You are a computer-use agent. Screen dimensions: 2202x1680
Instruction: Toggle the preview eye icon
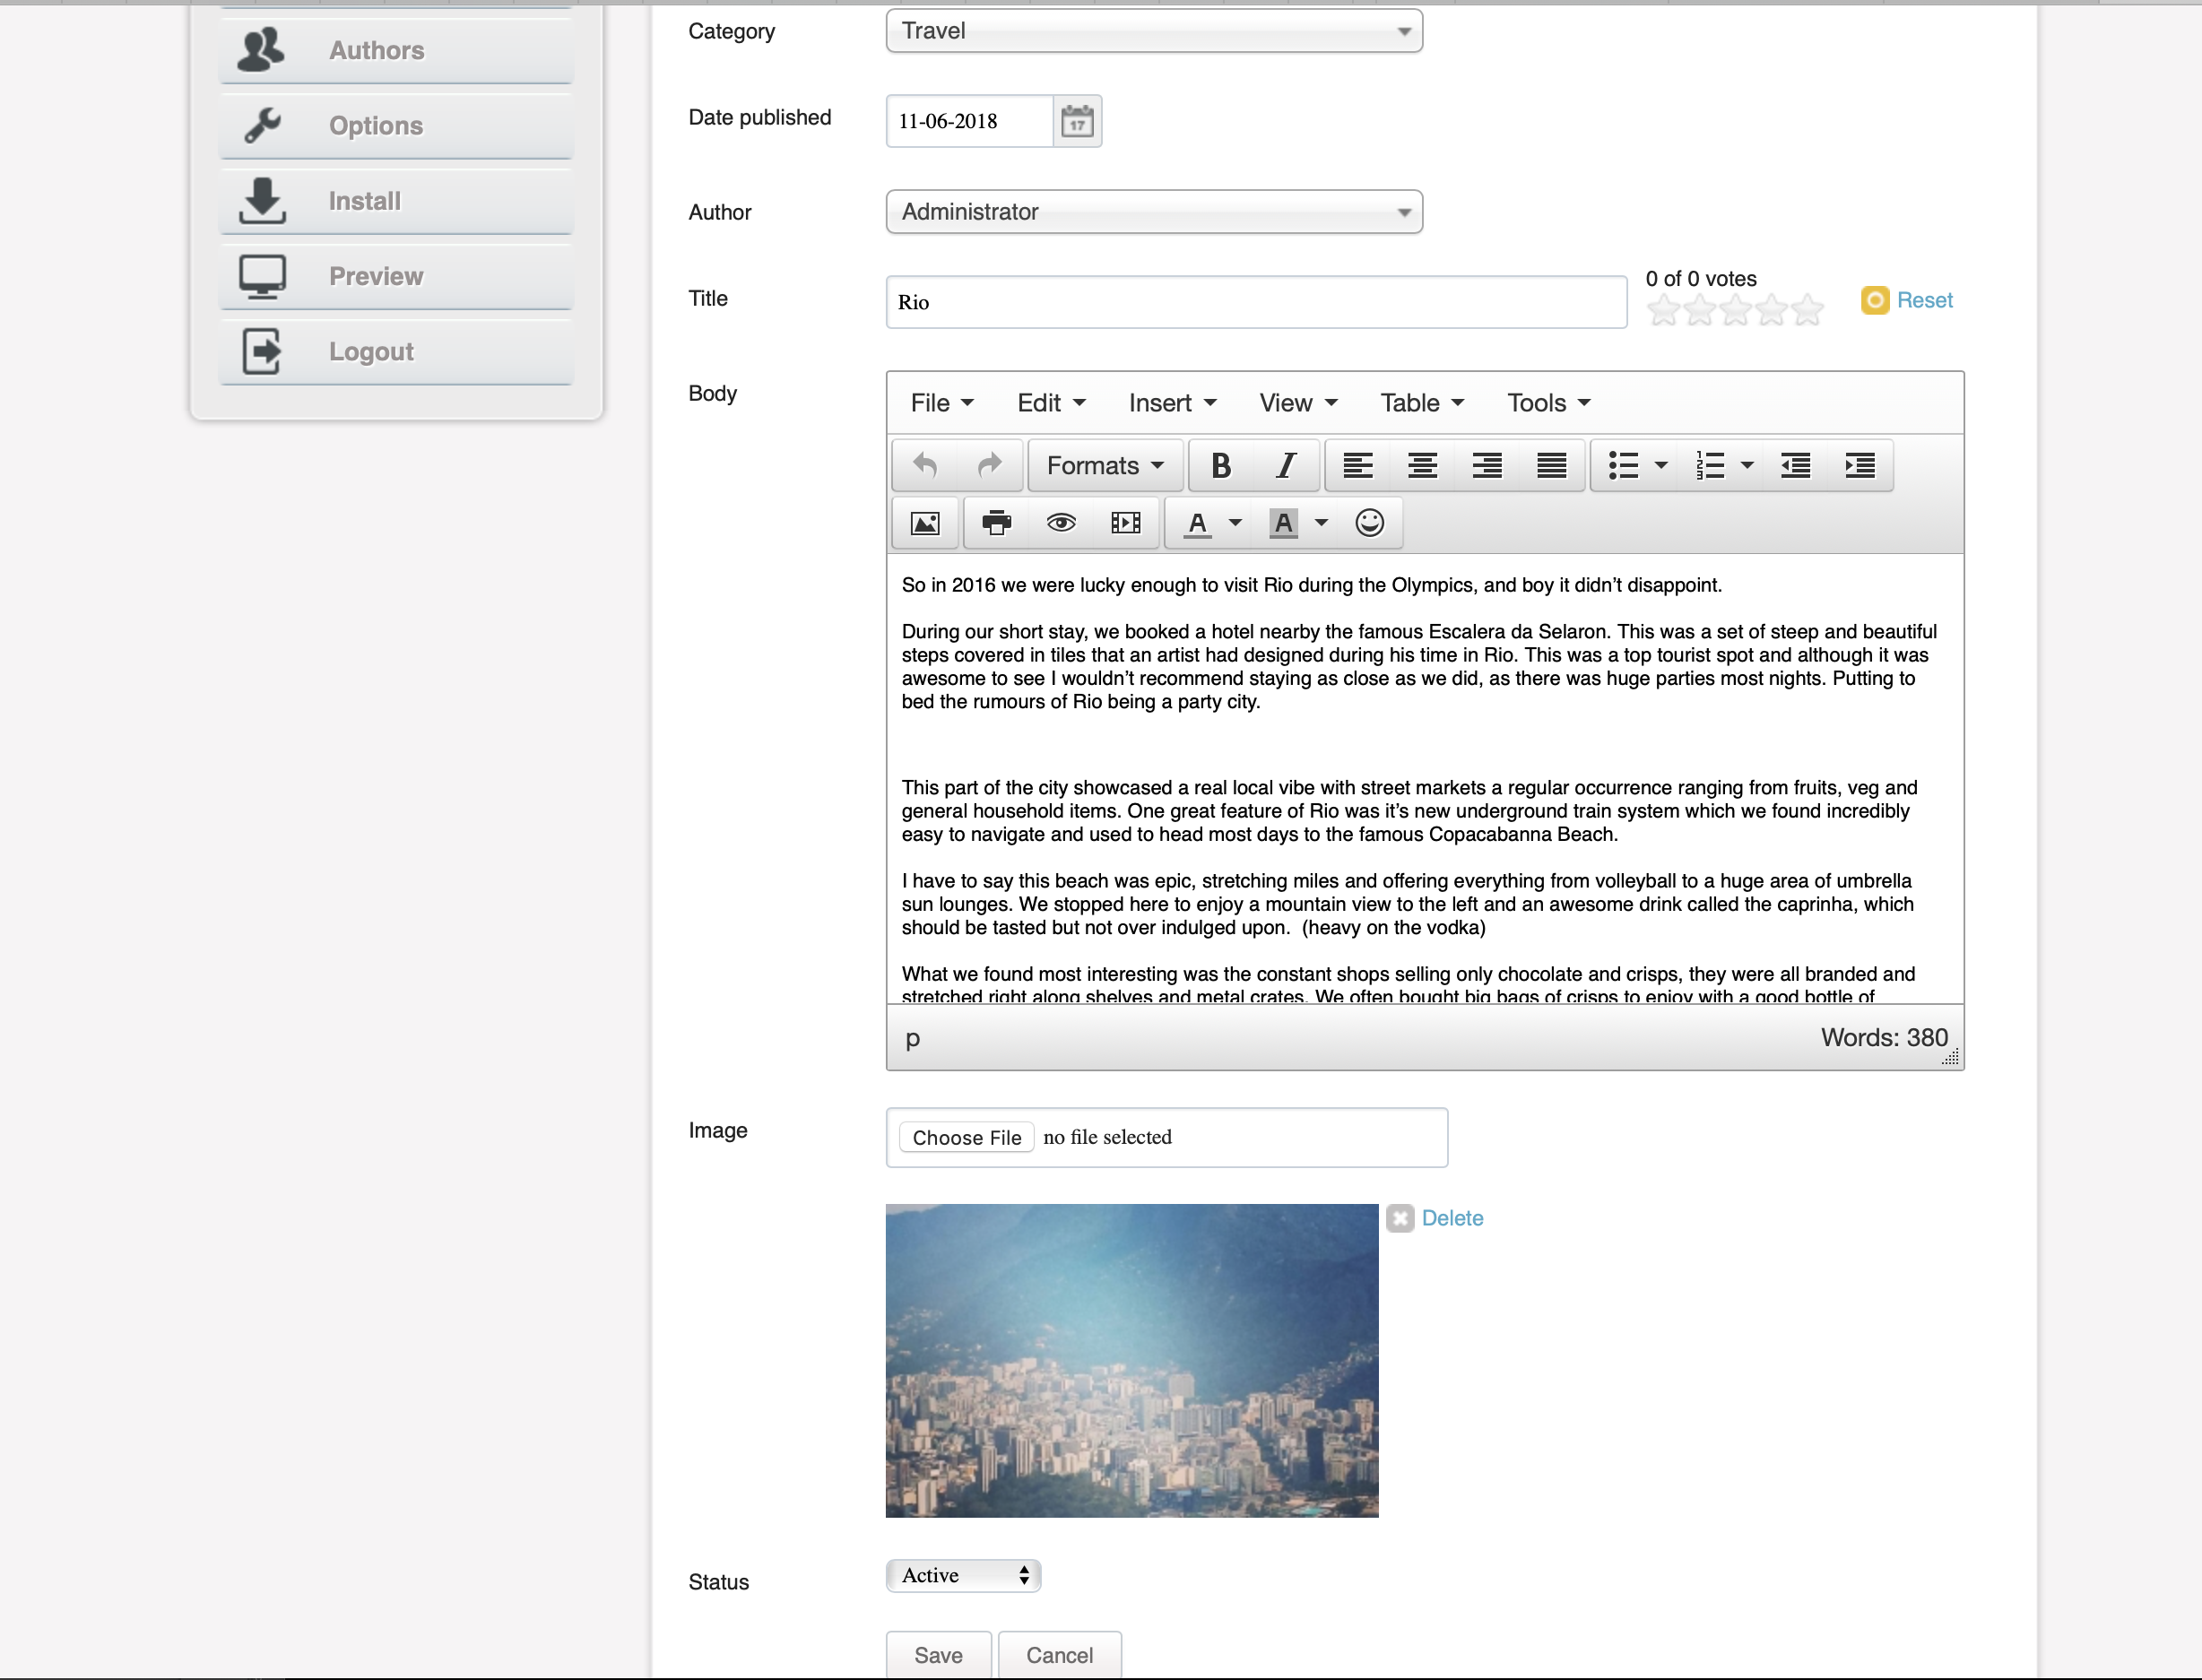[1061, 523]
